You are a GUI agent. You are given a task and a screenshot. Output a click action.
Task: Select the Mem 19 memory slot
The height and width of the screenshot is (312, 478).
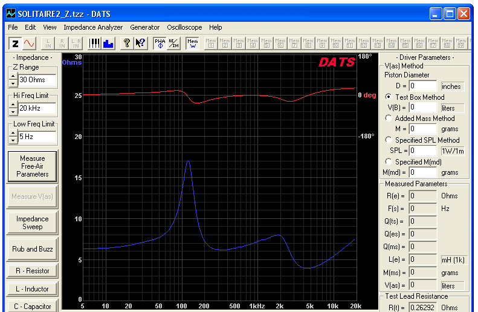pyautogui.click(x=461, y=44)
